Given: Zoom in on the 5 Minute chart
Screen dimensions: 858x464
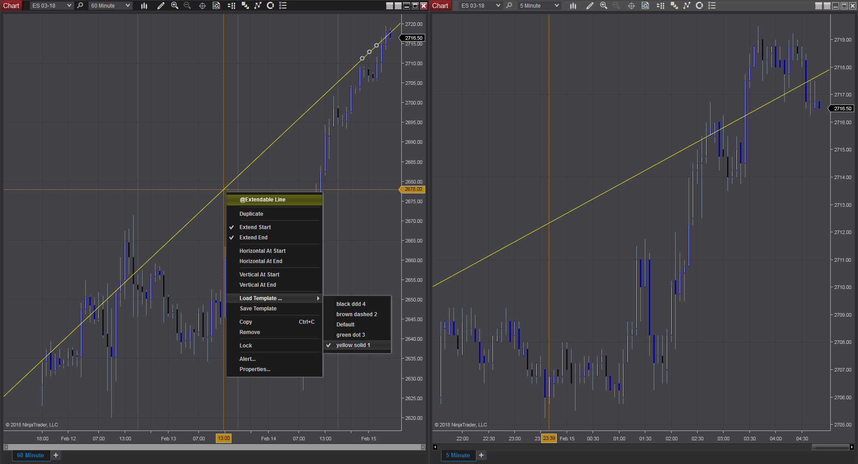Looking at the screenshot, I should (604, 5).
